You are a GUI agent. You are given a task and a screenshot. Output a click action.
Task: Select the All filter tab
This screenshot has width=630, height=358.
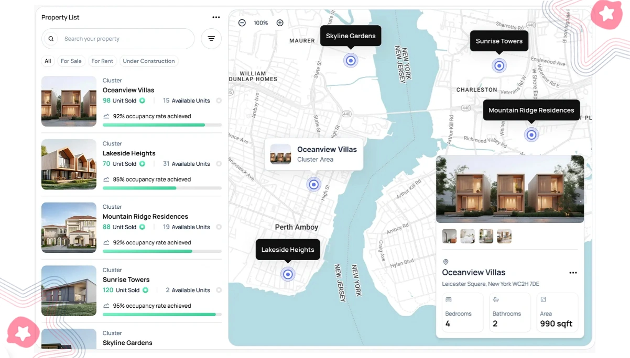pos(48,61)
